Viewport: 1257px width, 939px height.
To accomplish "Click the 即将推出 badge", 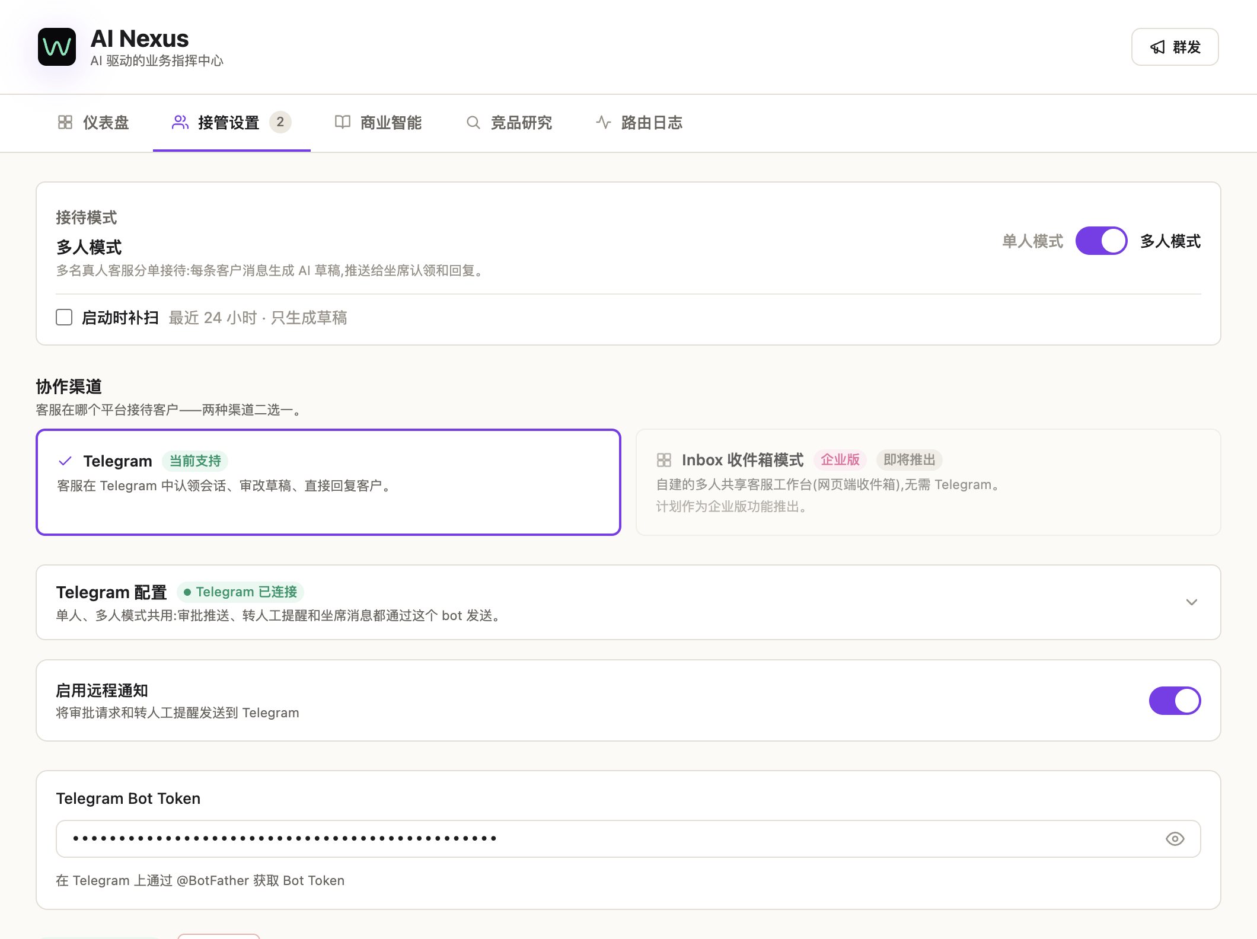I will click(910, 459).
